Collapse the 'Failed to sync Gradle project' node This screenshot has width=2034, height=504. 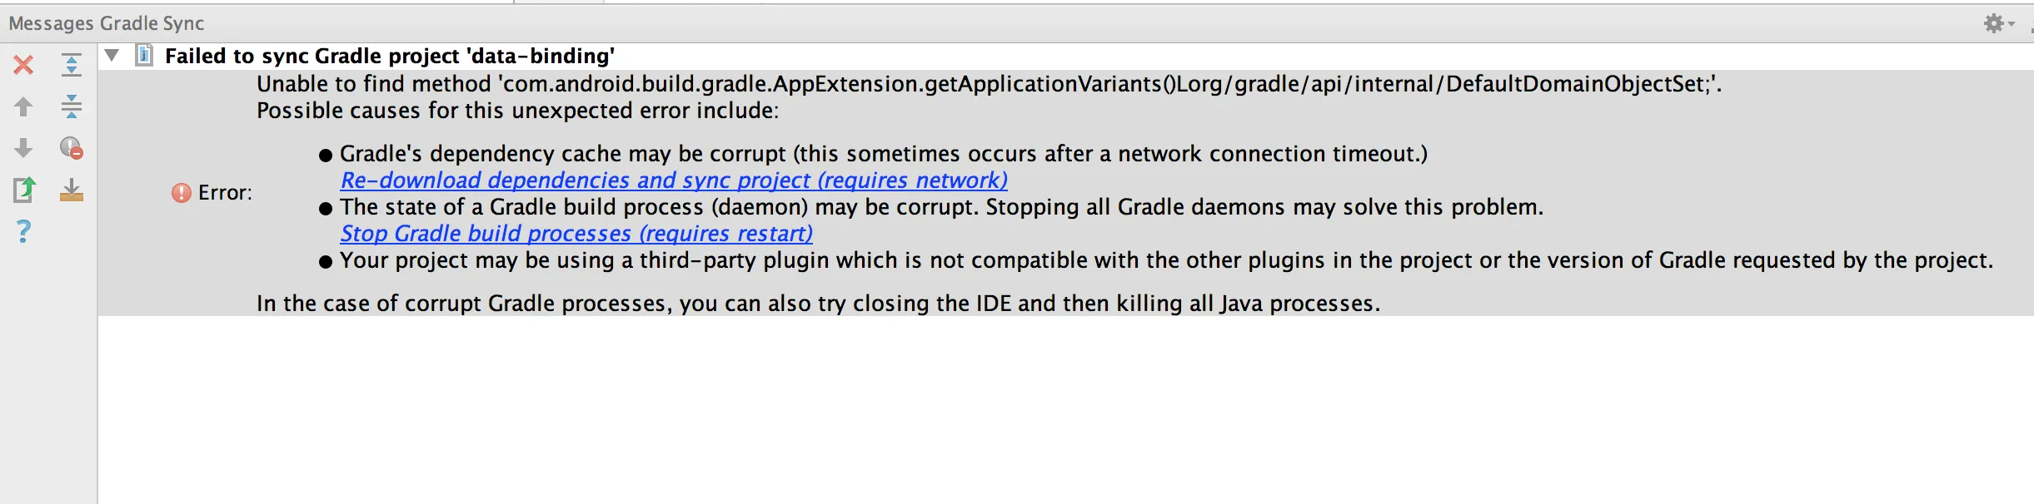[x=112, y=56]
